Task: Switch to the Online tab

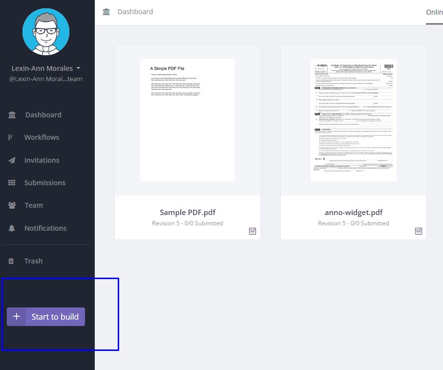Action: coord(434,12)
